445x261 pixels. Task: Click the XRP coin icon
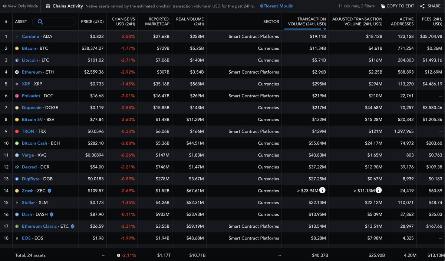pos(17,84)
